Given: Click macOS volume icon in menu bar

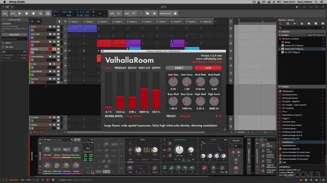Looking at the screenshot, I should [x=279, y=2].
